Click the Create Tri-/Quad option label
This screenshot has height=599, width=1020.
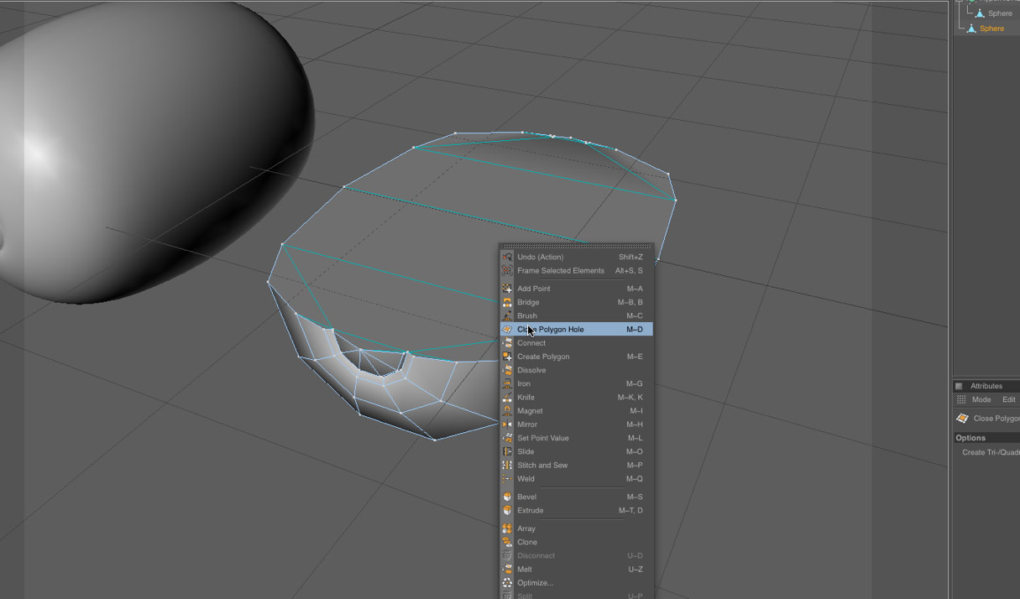coord(991,452)
